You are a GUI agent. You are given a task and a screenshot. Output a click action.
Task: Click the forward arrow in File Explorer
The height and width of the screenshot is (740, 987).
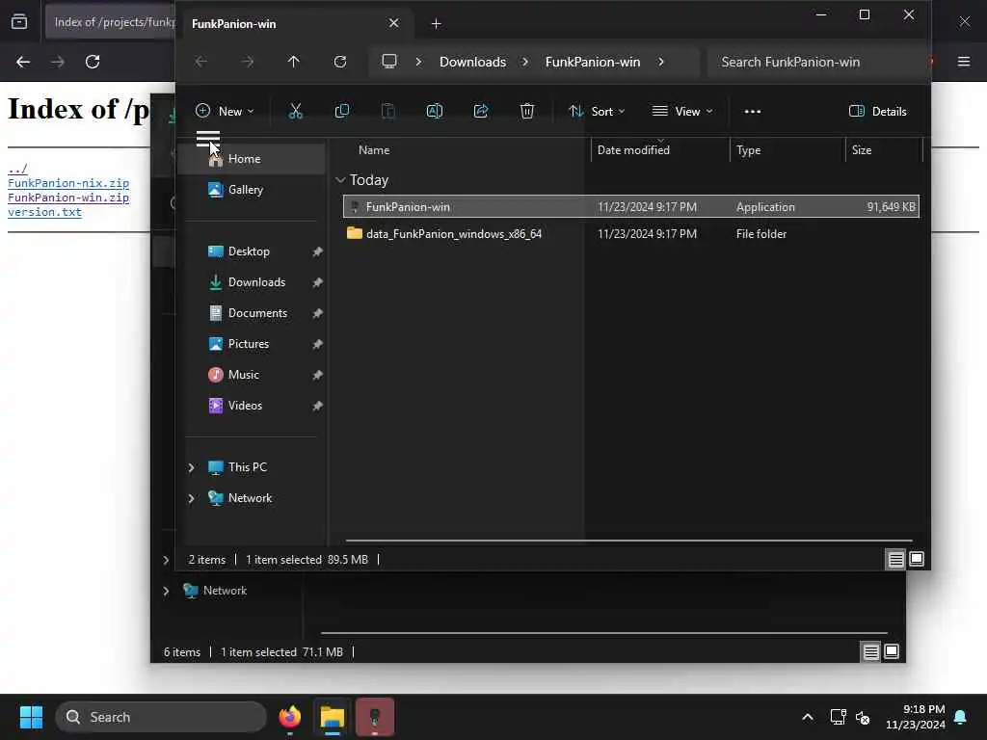coord(248,62)
